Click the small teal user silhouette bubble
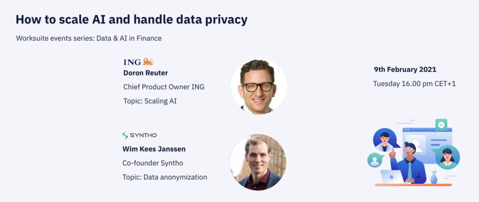479x202 pixels. click(x=375, y=160)
